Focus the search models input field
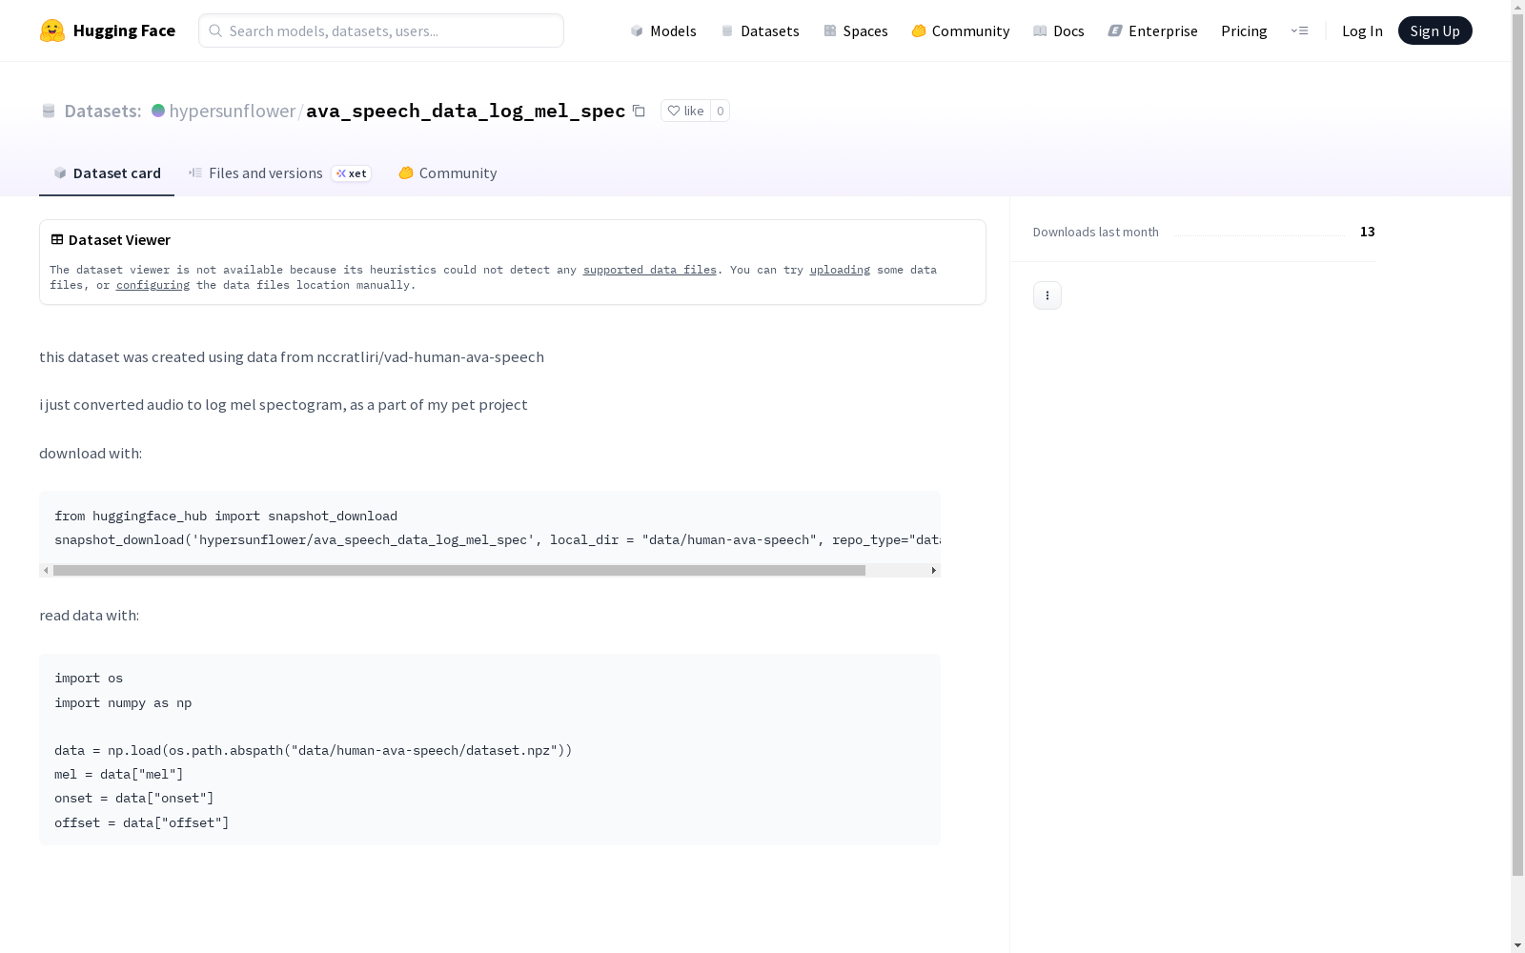This screenshot has height=953, width=1525. 381,30
